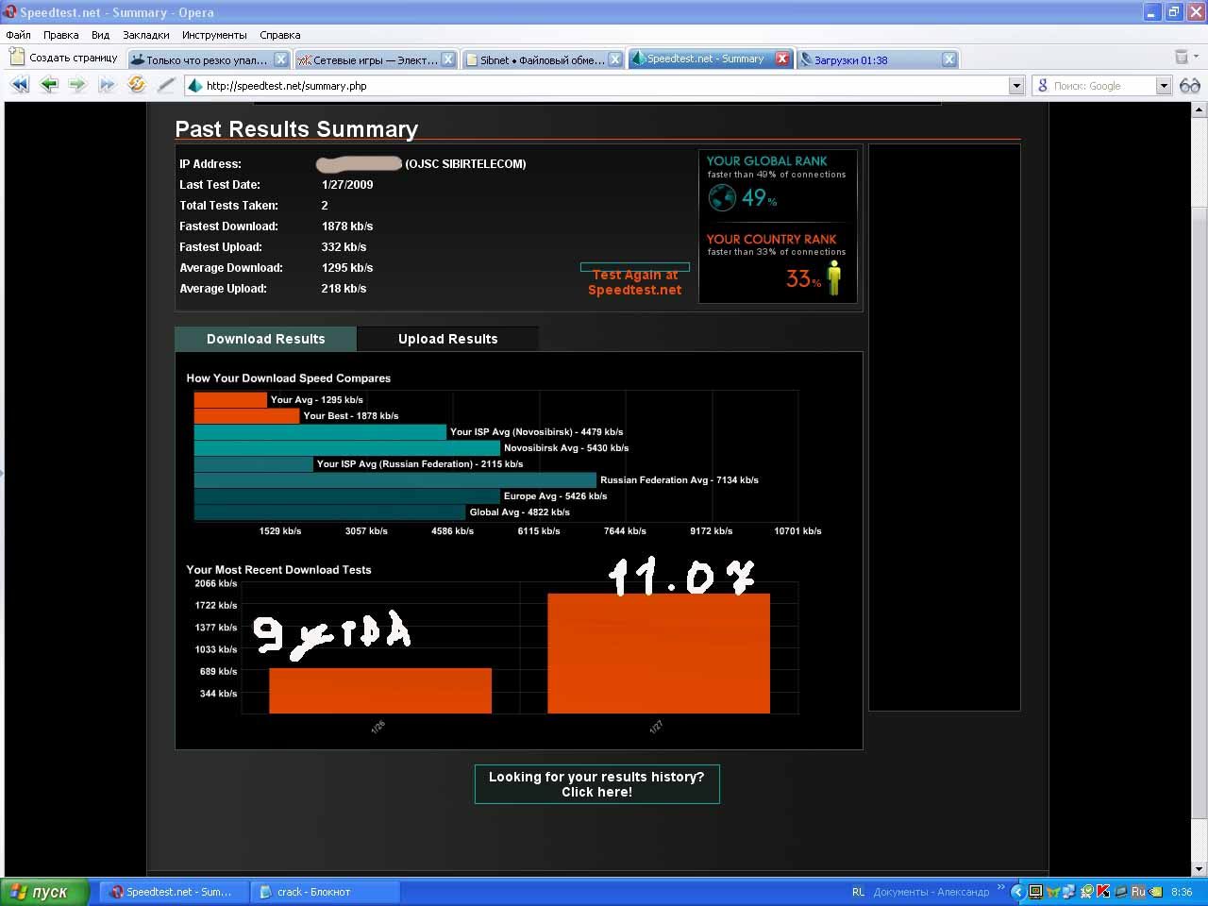Close the Загрузки 01:38 tab
Viewport: 1208px width, 906px height.
tap(949, 59)
